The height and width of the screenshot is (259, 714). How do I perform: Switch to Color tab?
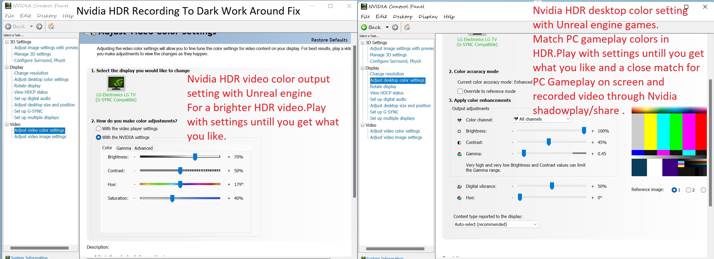(107, 148)
